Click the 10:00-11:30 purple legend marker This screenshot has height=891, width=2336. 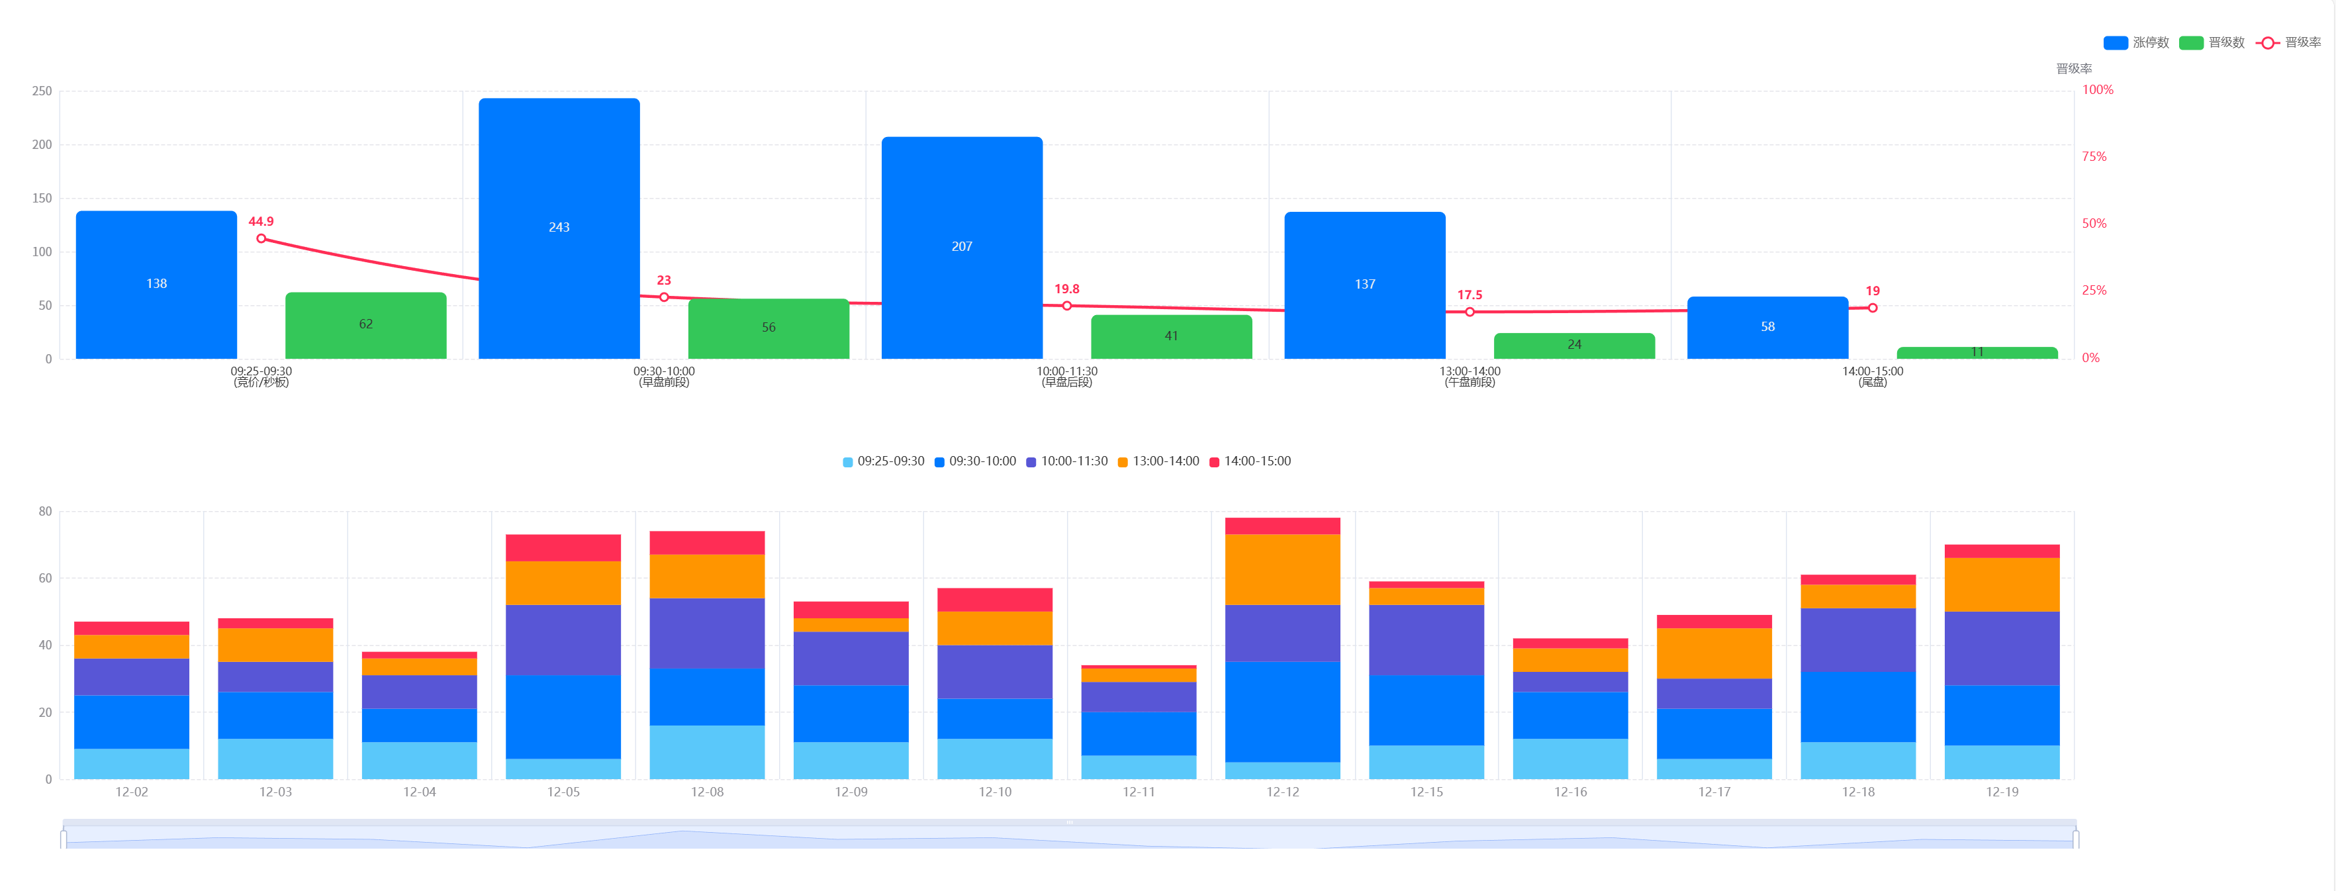[1031, 462]
